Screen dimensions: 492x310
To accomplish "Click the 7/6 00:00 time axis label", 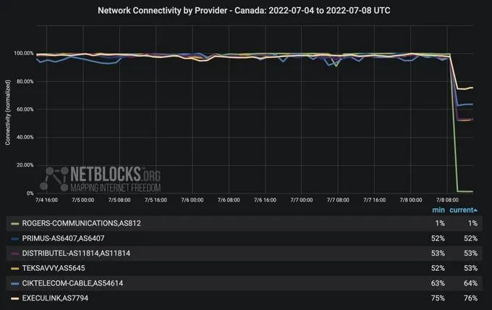I will [192, 200].
